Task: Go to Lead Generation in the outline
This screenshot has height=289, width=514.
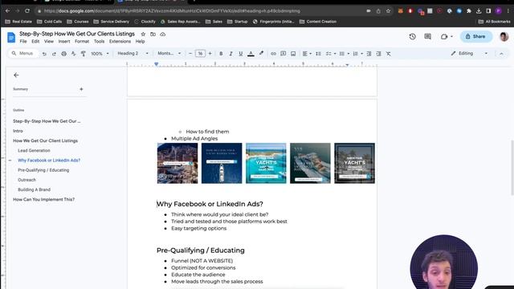Action: pos(34,151)
